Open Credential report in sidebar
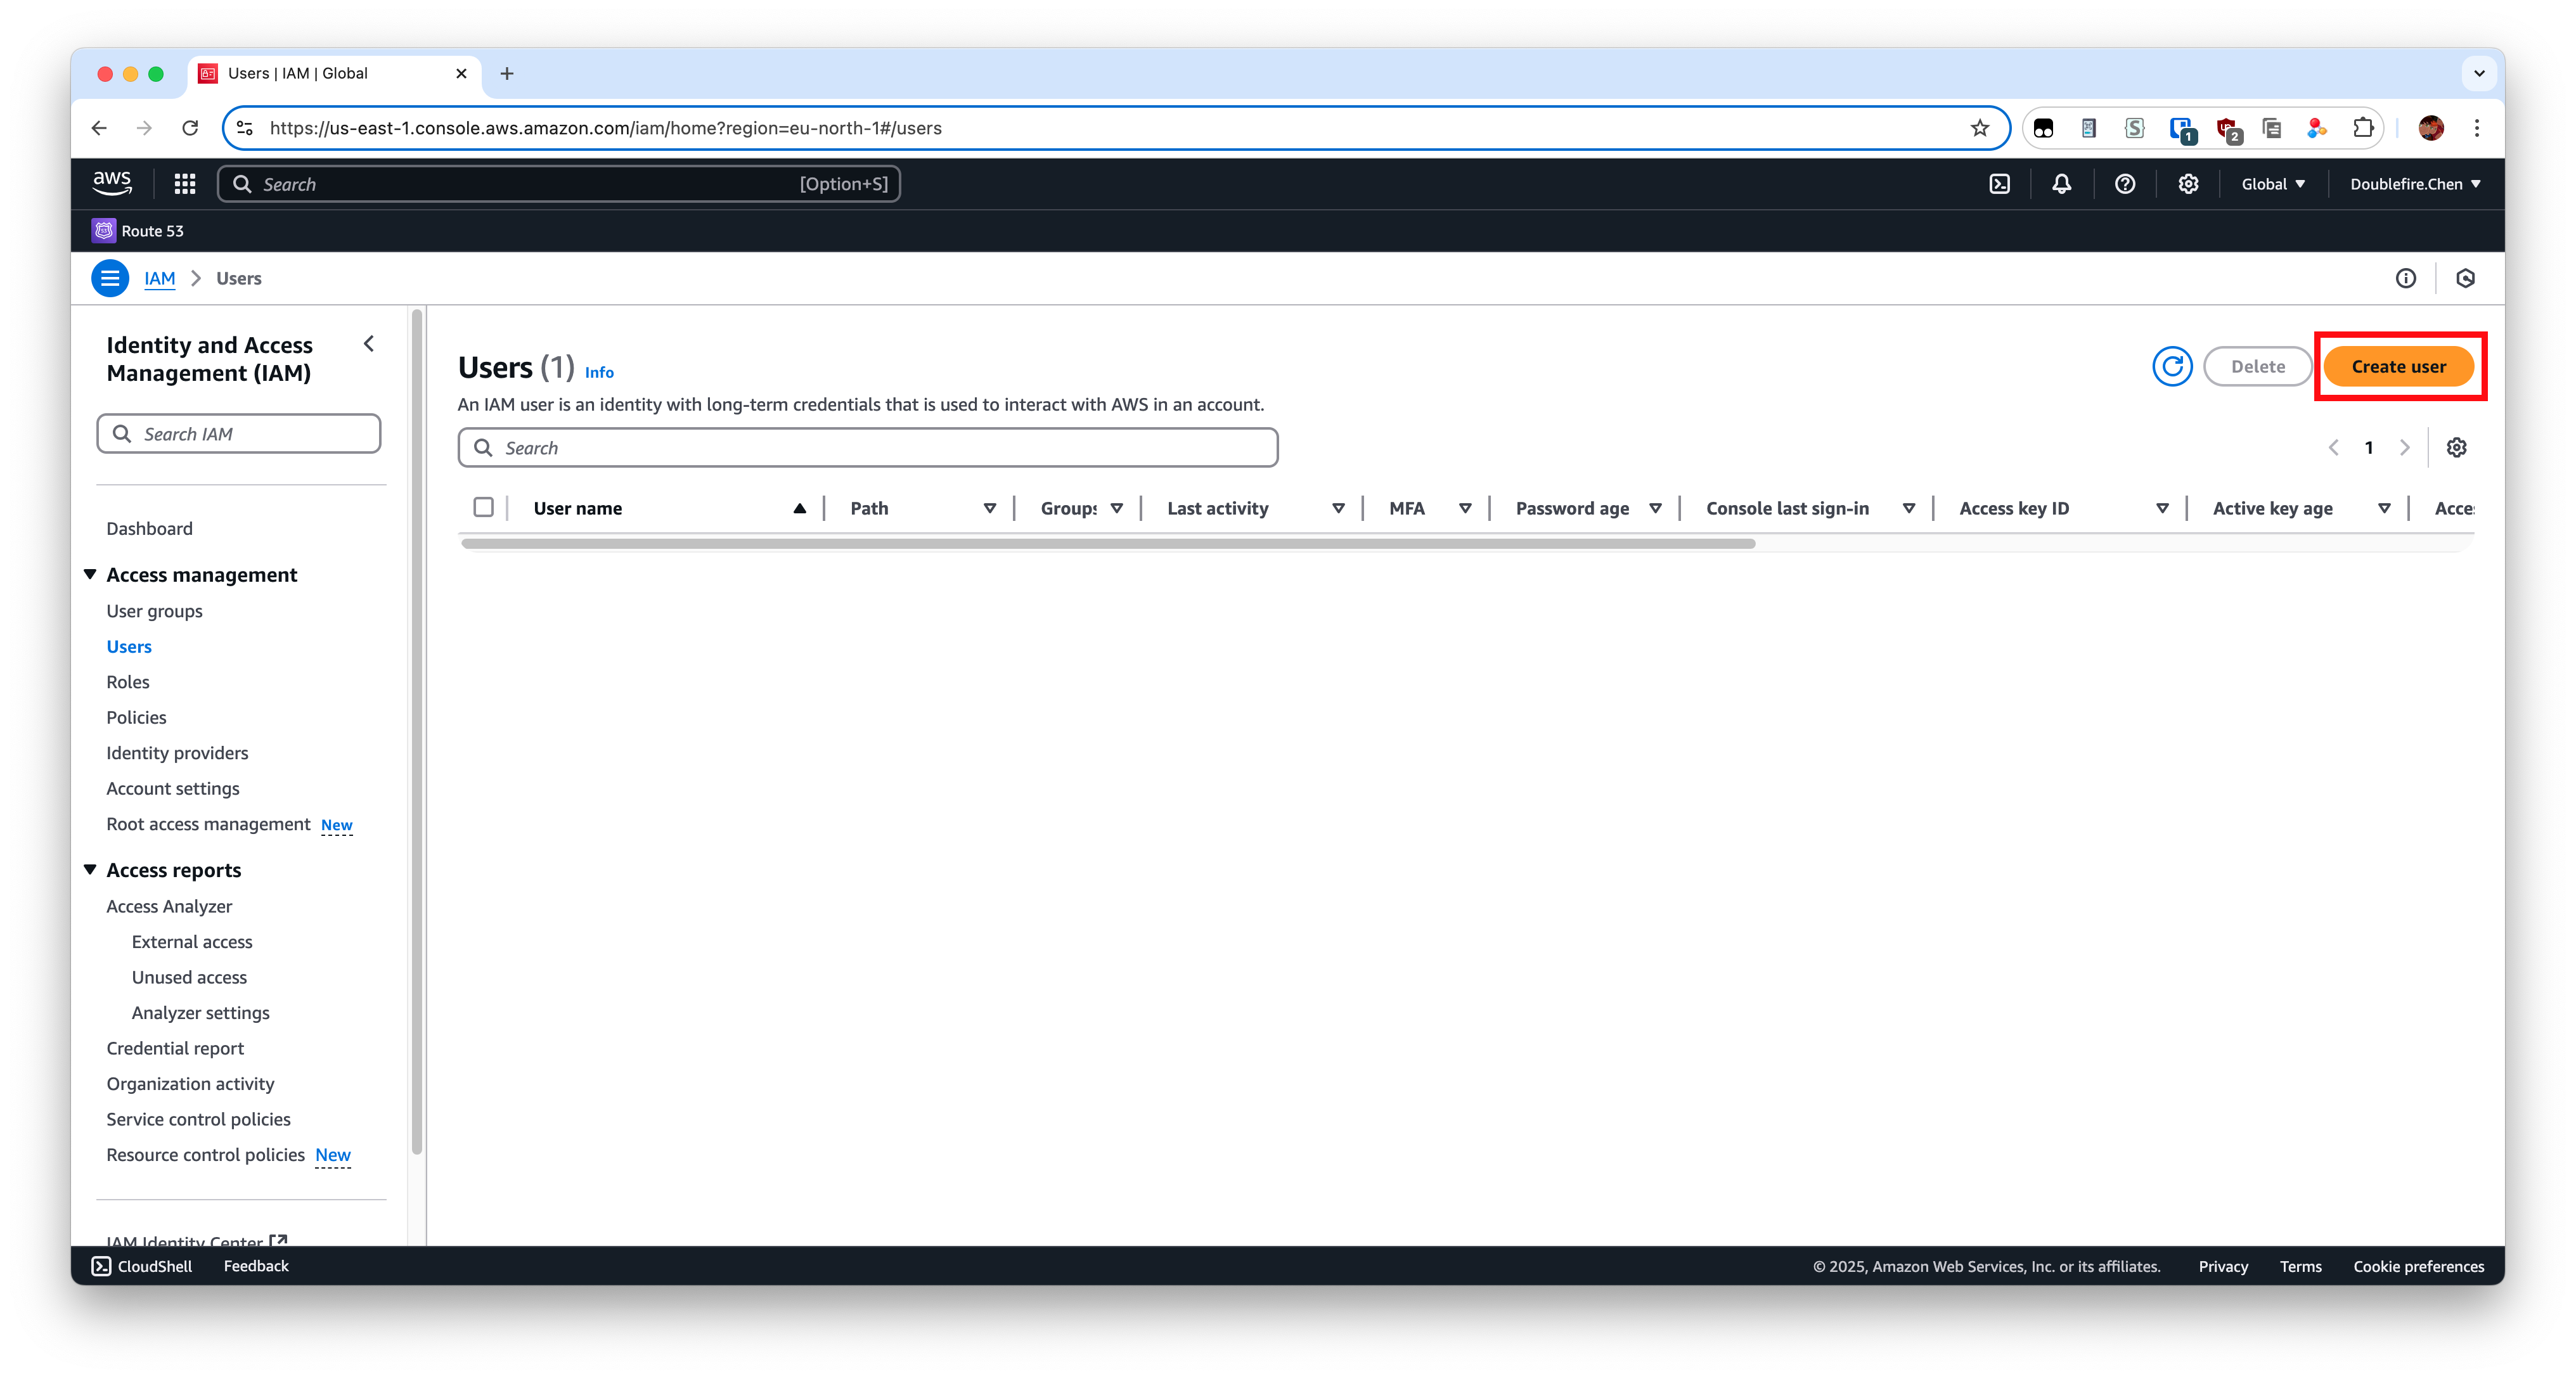2576x1379 pixels. (x=175, y=1048)
